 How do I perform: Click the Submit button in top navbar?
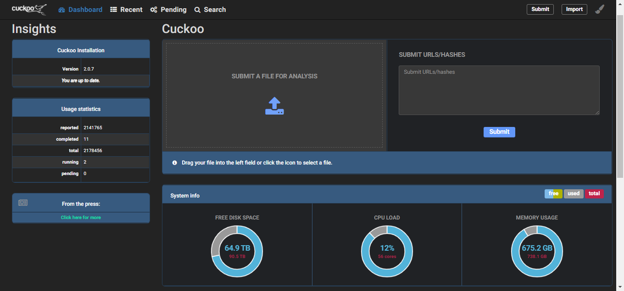click(x=540, y=9)
